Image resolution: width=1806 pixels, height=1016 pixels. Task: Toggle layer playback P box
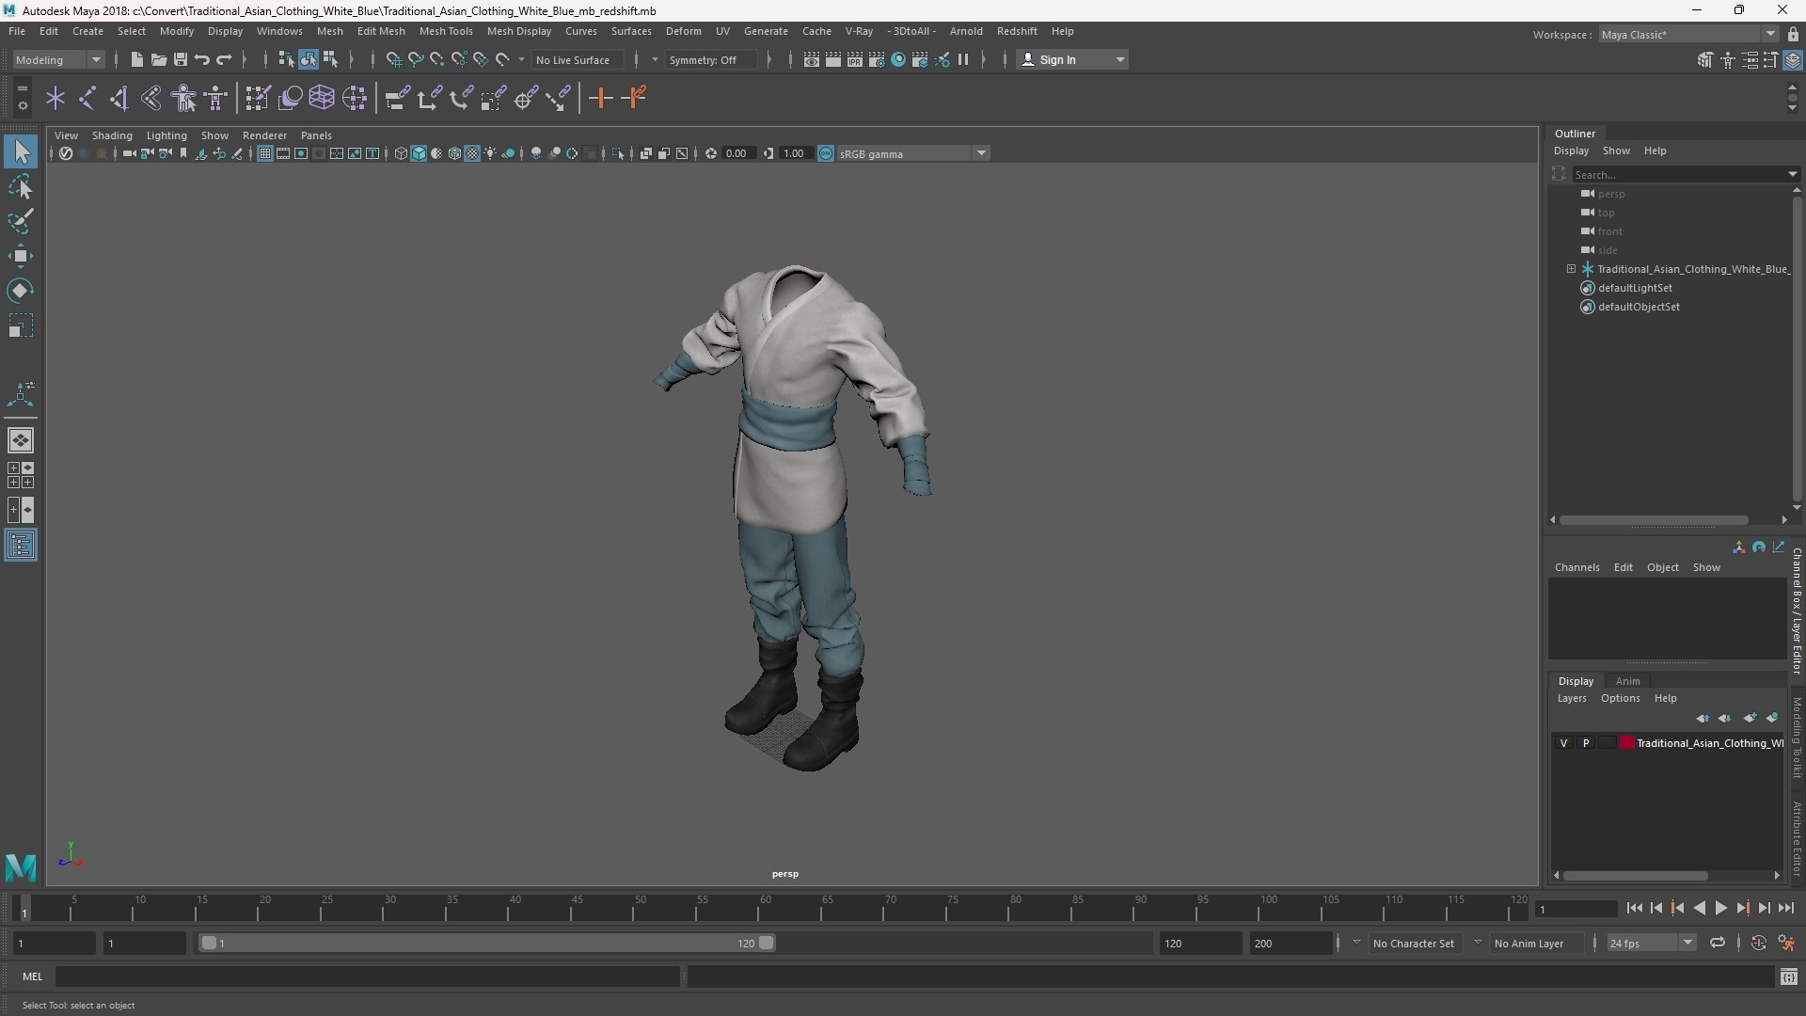(1586, 743)
